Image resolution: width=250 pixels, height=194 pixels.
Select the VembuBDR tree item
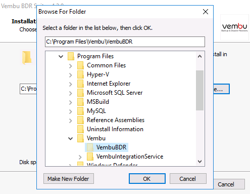click(107, 147)
